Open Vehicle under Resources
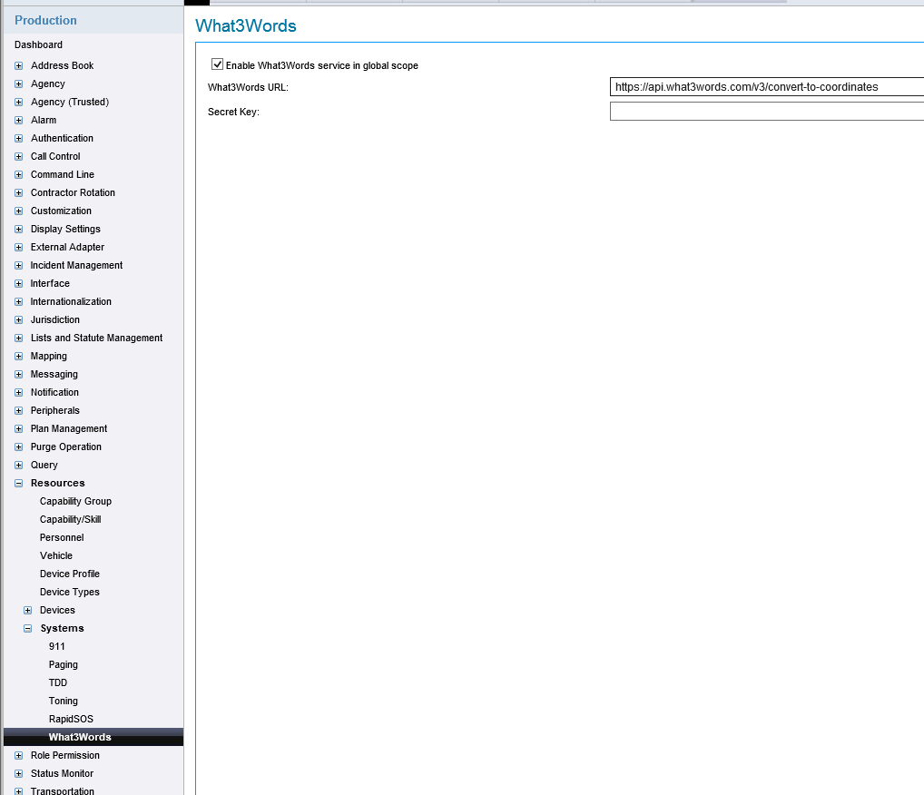The image size is (924, 795). (x=56, y=555)
